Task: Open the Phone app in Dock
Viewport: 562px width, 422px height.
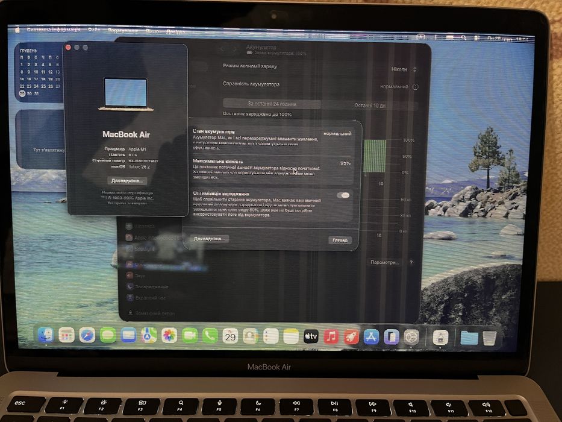Action: click(210, 336)
